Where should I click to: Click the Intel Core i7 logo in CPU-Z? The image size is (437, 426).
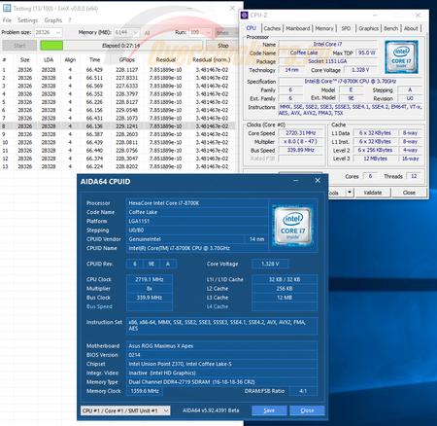(401, 56)
